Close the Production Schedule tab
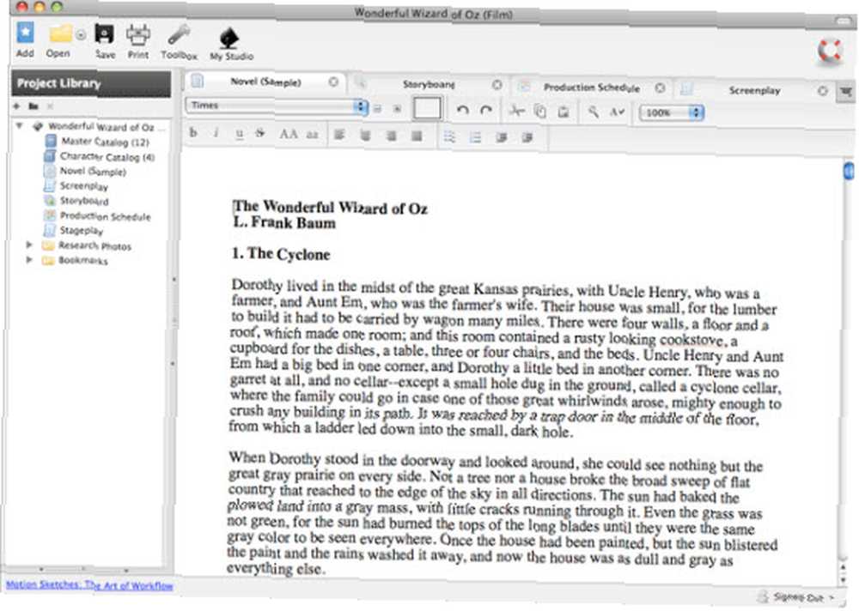Screen dimensions: 859x611 (660, 88)
